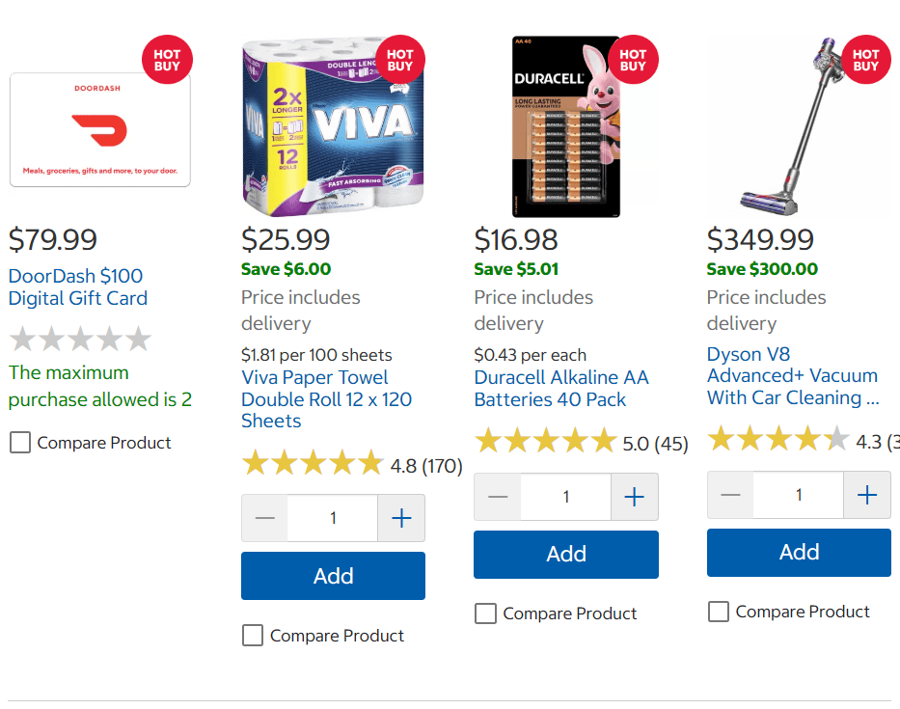Image resolution: width=900 pixels, height=709 pixels.
Task: Add Dyson V8 vacuum to cart
Action: pos(799,553)
